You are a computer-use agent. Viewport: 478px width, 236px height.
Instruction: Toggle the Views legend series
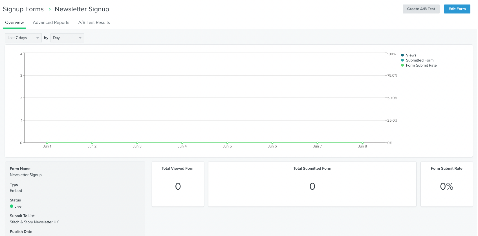[x=409, y=55]
